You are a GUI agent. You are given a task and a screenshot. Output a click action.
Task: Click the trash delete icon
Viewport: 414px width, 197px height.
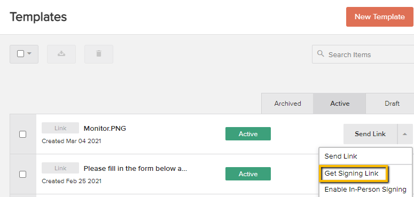[x=99, y=54]
